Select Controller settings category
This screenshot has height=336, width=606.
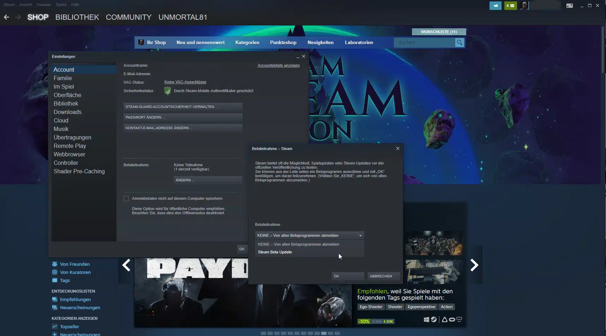coord(84,163)
